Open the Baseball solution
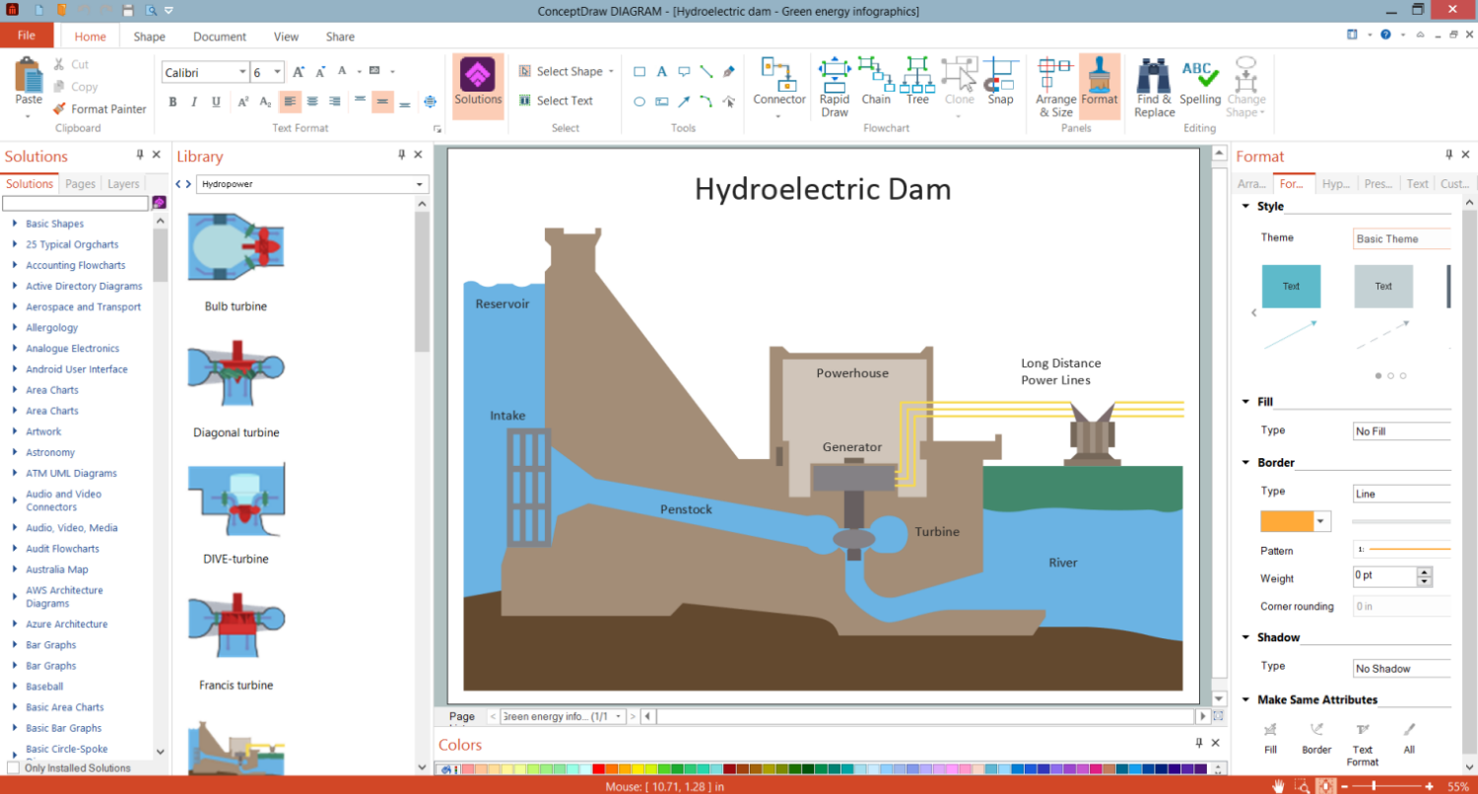 pyautogui.click(x=44, y=687)
